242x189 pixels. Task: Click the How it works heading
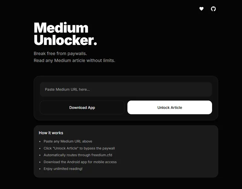[51, 133]
